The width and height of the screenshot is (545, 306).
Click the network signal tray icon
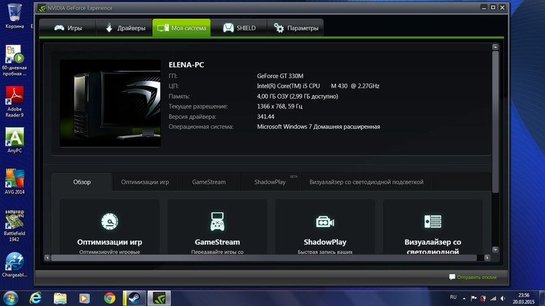coord(493,298)
